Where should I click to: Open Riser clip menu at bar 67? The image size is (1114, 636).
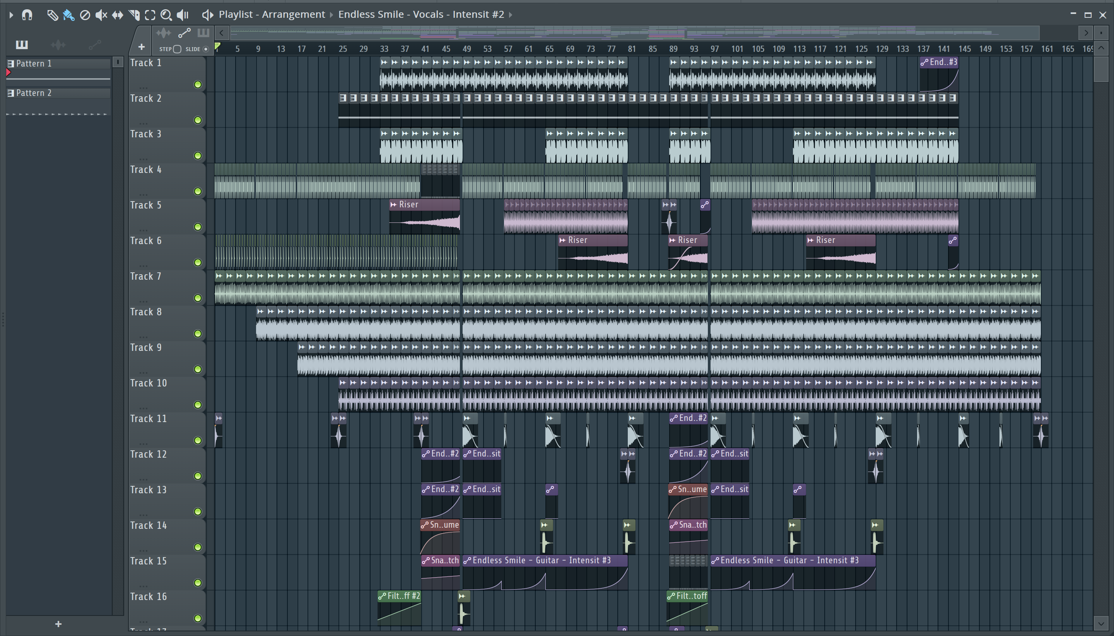[x=562, y=240]
